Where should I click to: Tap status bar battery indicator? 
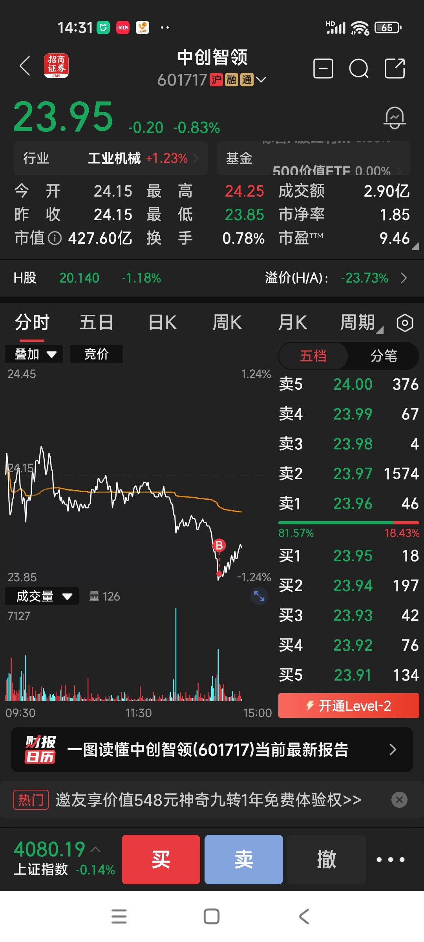[x=388, y=27]
